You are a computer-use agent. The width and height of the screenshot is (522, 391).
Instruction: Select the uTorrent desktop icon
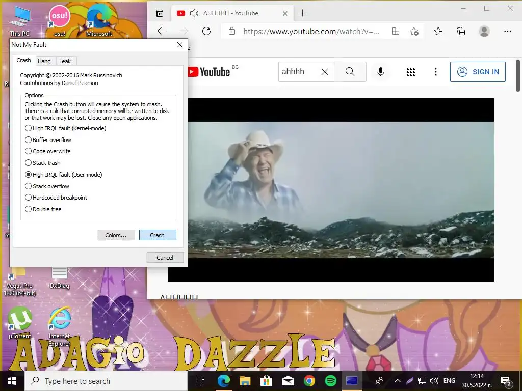20,323
